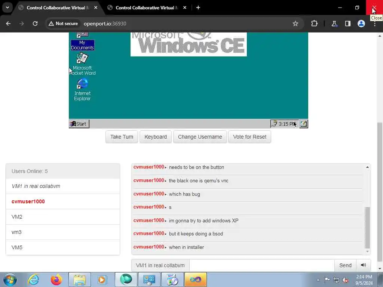Open Chrome Labs flask icon
The image size is (383, 287).
pos(334,24)
